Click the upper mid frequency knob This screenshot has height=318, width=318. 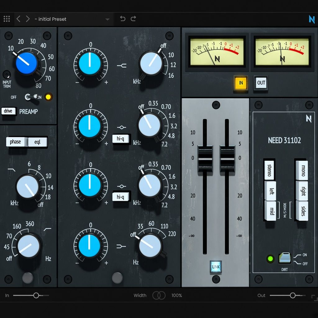pyautogui.click(x=149, y=125)
